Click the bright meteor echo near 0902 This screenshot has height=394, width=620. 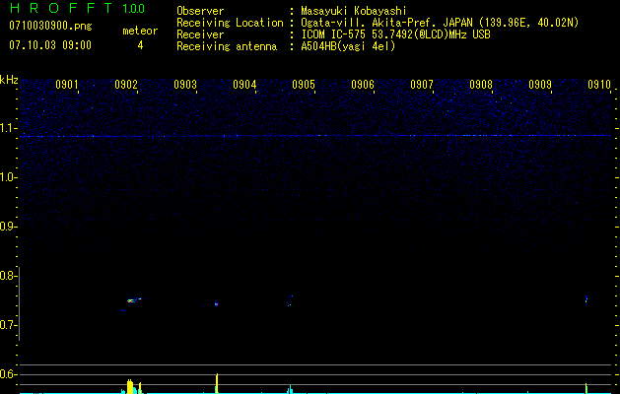coord(132,300)
